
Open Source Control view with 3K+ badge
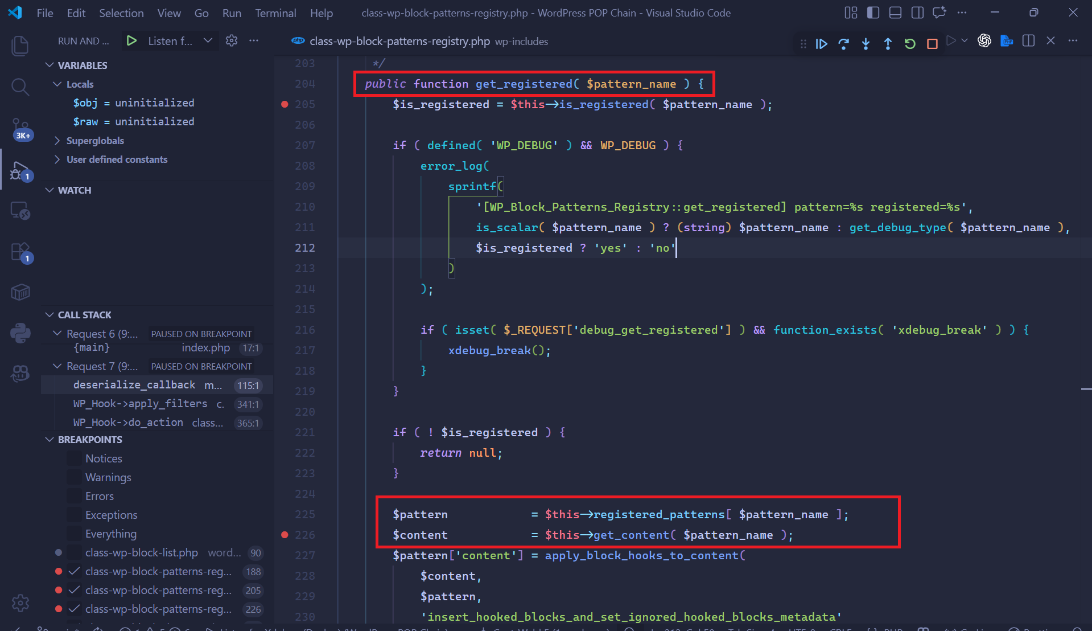pyautogui.click(x=20, y=129)
